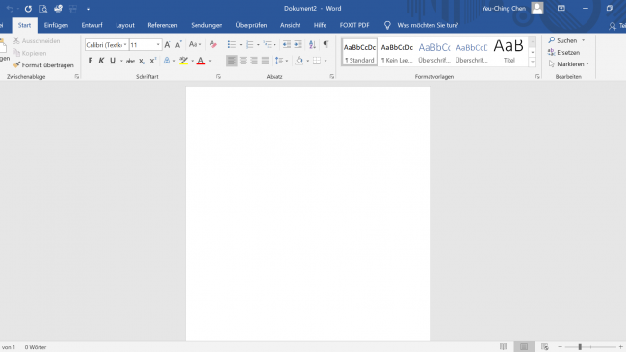The image size is (626, 352).
Task: Open bullet list dropdown
Action: (241, 45)
